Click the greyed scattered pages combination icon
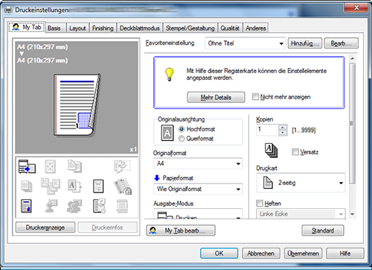372x270 pixels. tap(51, 186)
